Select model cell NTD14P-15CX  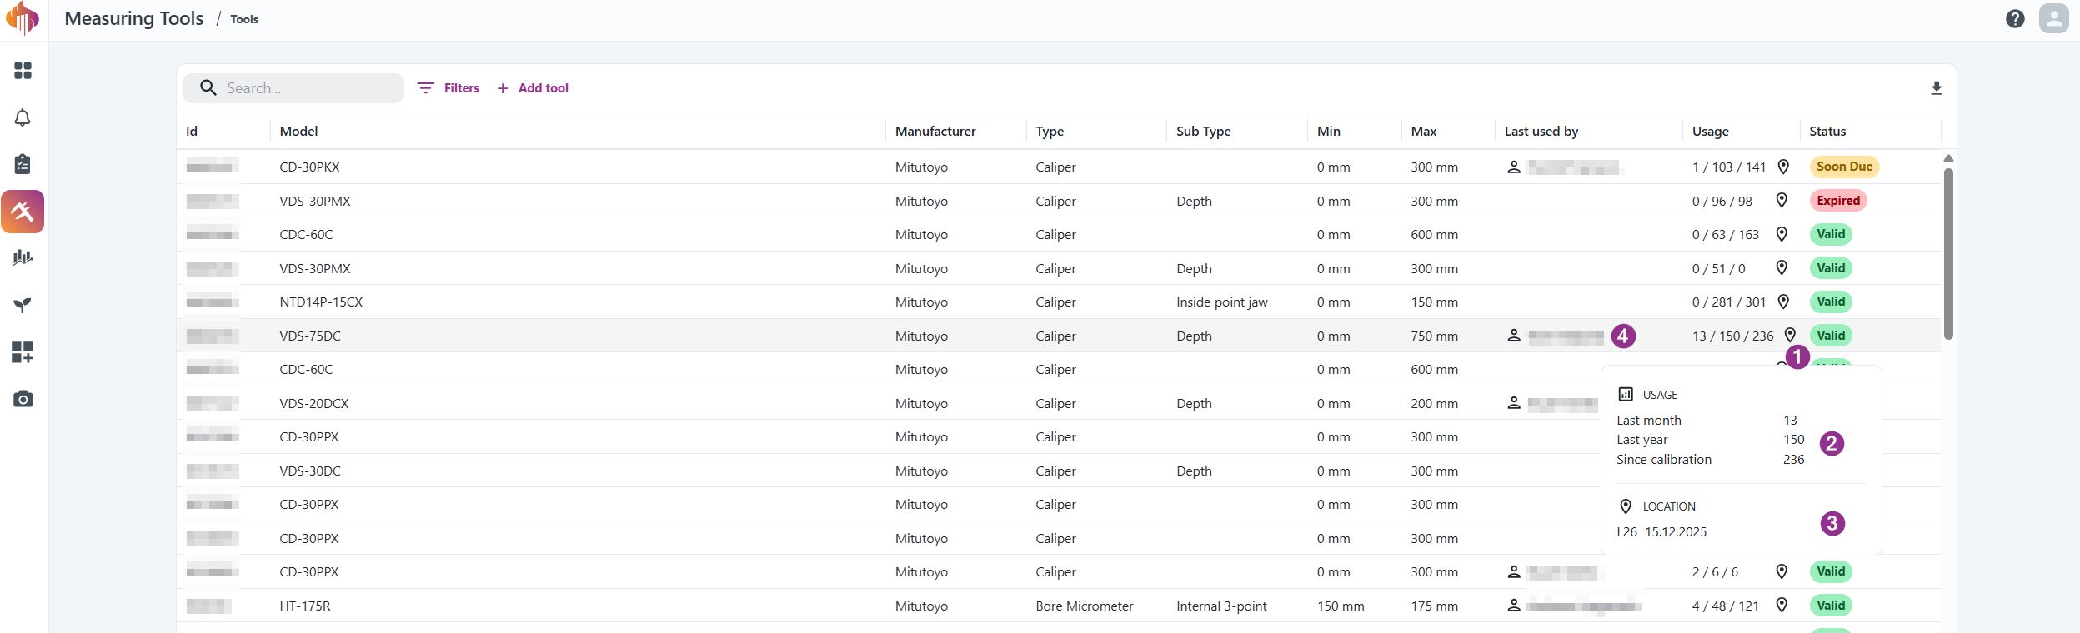pyautogui.click(x=321, y=302)
